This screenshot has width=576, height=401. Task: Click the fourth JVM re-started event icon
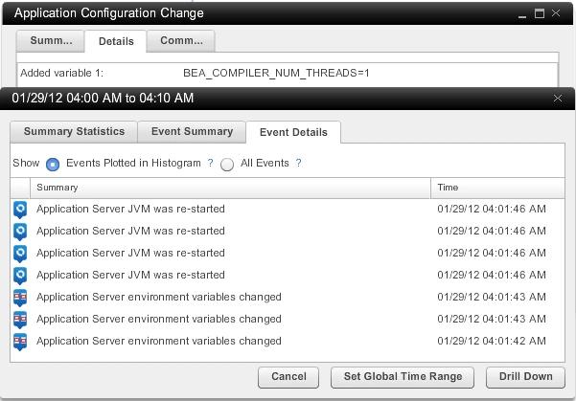[20, 275]
